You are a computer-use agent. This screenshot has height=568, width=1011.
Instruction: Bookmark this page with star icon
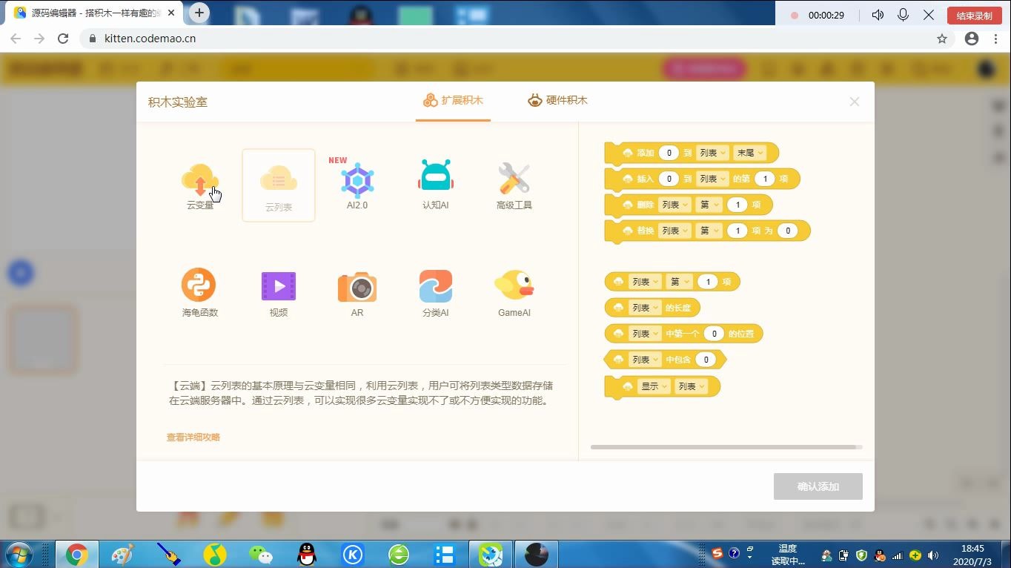(x=942, y=39)
